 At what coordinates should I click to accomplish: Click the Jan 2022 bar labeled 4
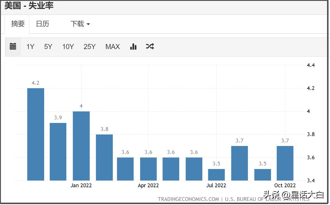point(81,146)
